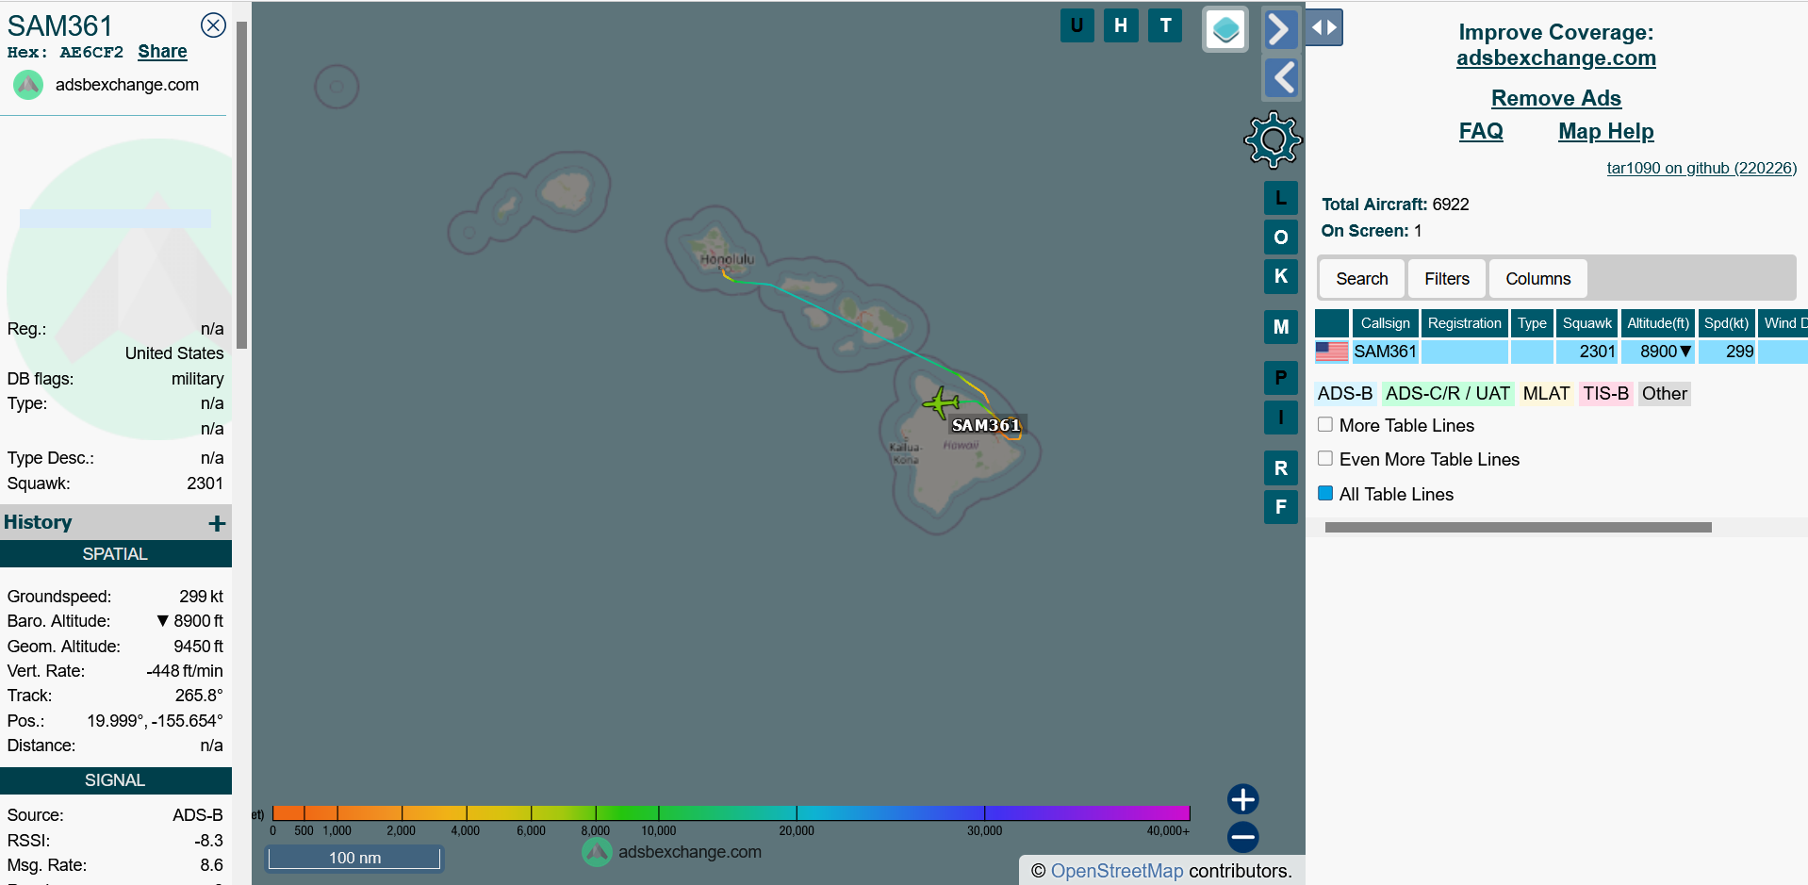The image size is (1808, 885).
Task: Click the O map option button
Action: coord(1280,237)
